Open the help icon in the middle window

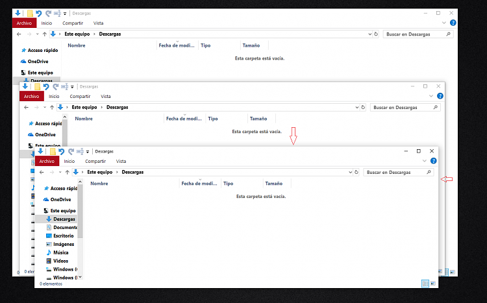[440, 96]
